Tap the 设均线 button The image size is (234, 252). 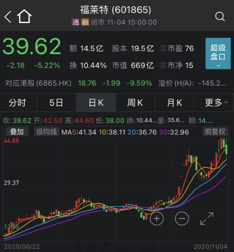pos(47,132)
